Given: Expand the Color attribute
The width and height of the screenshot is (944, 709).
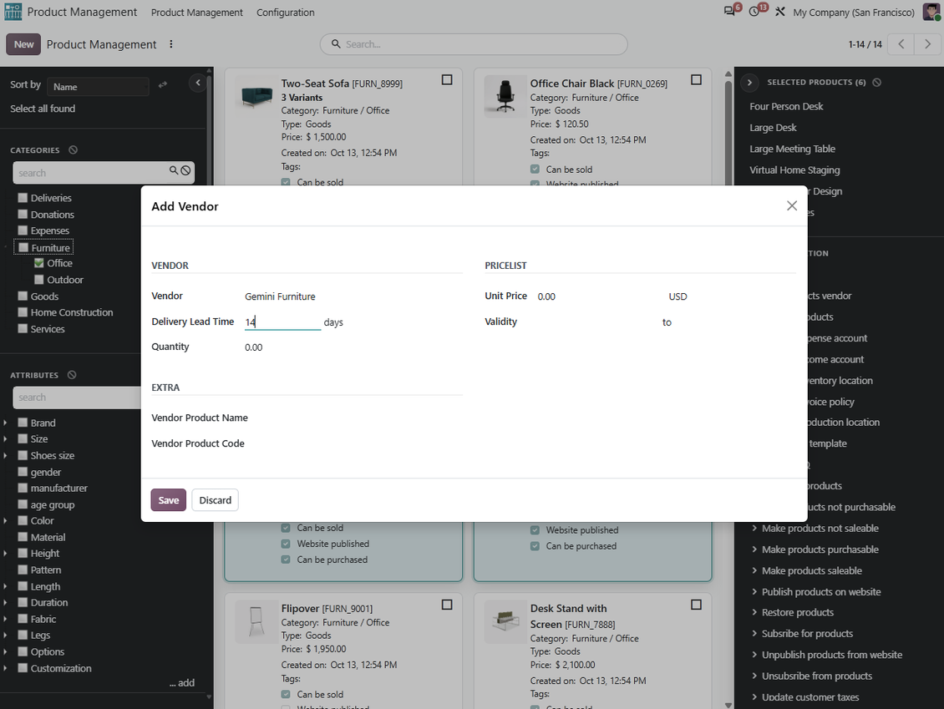Looking at the screenshot, I should [x=5, y=520].
